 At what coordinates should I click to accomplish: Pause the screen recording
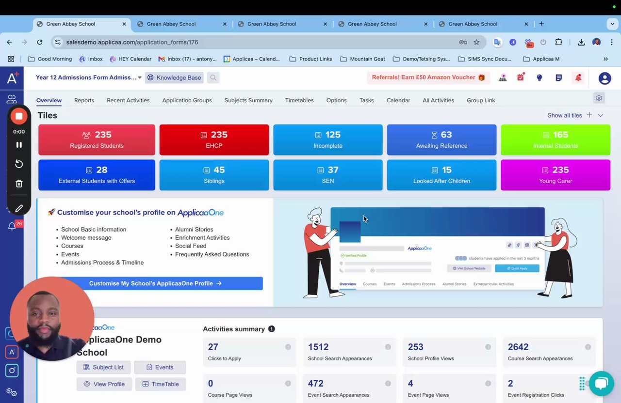(19, 145)
